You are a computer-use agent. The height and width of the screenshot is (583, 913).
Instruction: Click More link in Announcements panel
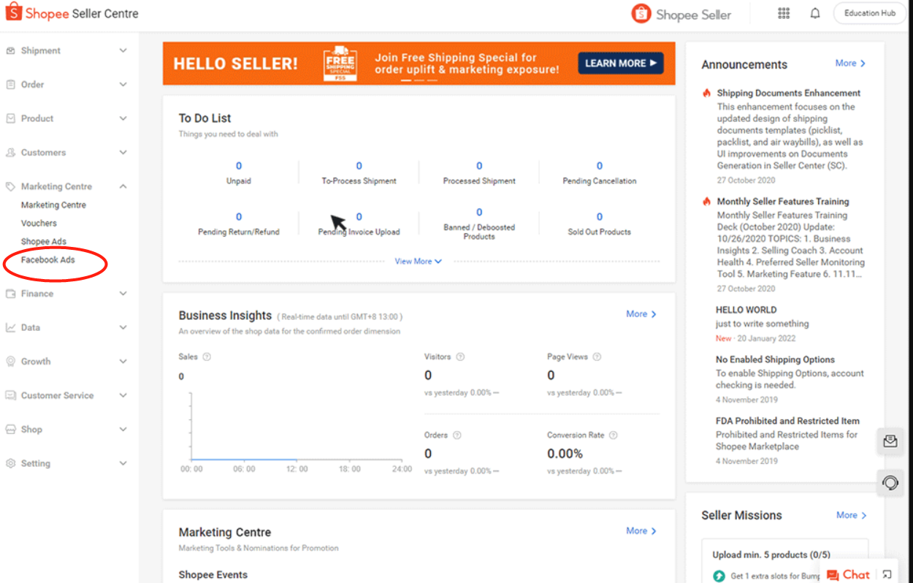point(850,64)
